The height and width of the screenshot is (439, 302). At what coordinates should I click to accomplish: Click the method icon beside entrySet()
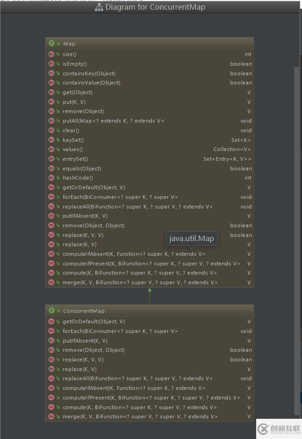tap(51, 159)
